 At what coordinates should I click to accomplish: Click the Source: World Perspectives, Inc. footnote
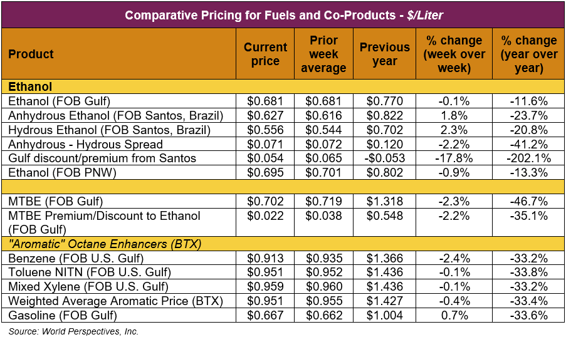pyautogui.click(x=73, y=331)
